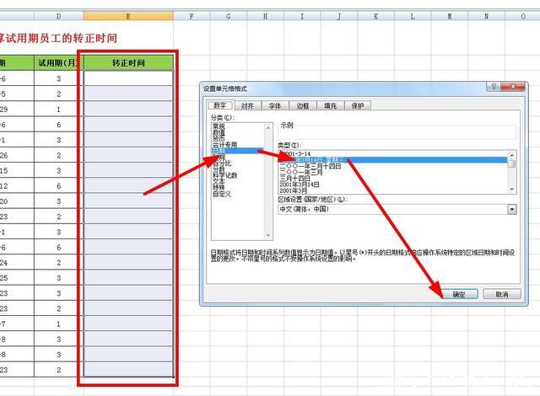540x396 pixels.
Task: Click down arrow of type list scrollbar
Action: pyautogui.click(x=512, y=190)
